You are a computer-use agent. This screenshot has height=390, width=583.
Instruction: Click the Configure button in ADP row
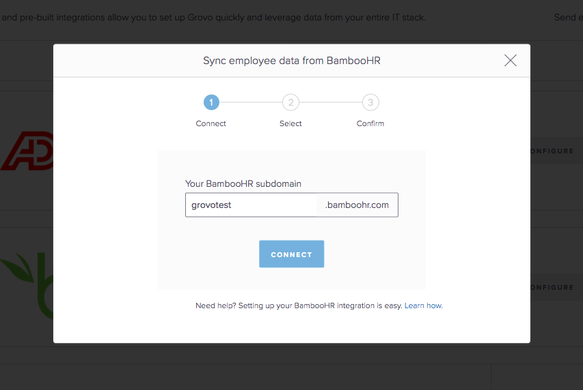point(556,151)
